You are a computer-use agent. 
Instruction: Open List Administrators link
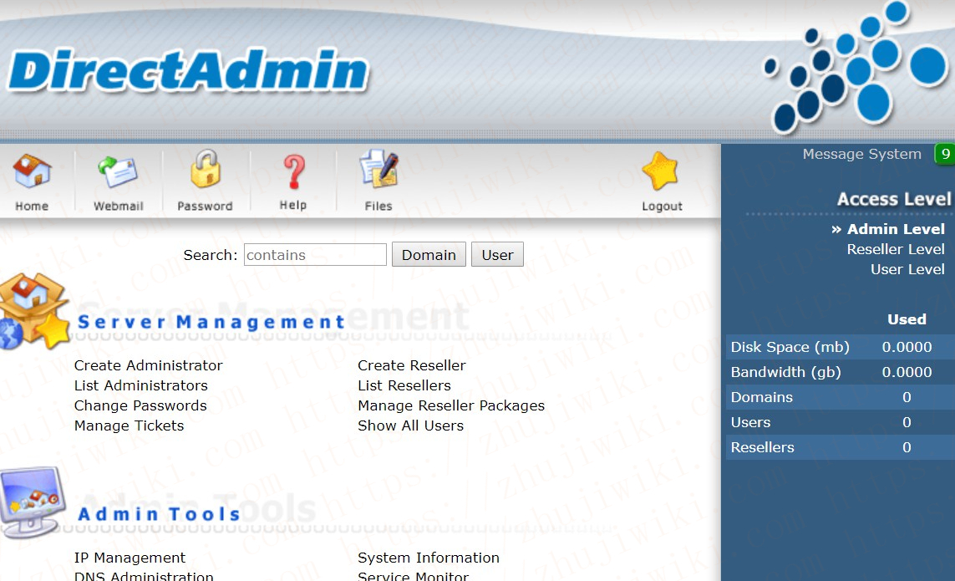click(140, 385)
